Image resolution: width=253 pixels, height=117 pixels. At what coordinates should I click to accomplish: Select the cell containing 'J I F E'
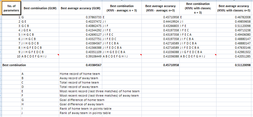122,30
